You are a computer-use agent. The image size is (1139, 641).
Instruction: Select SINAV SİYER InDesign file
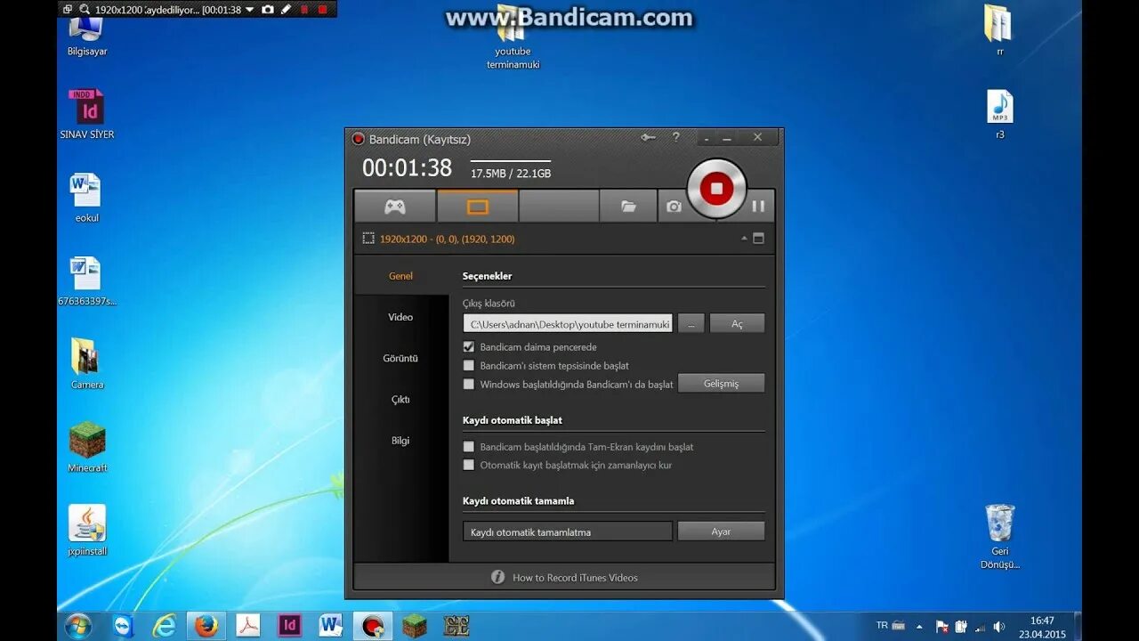click(87, 114)
